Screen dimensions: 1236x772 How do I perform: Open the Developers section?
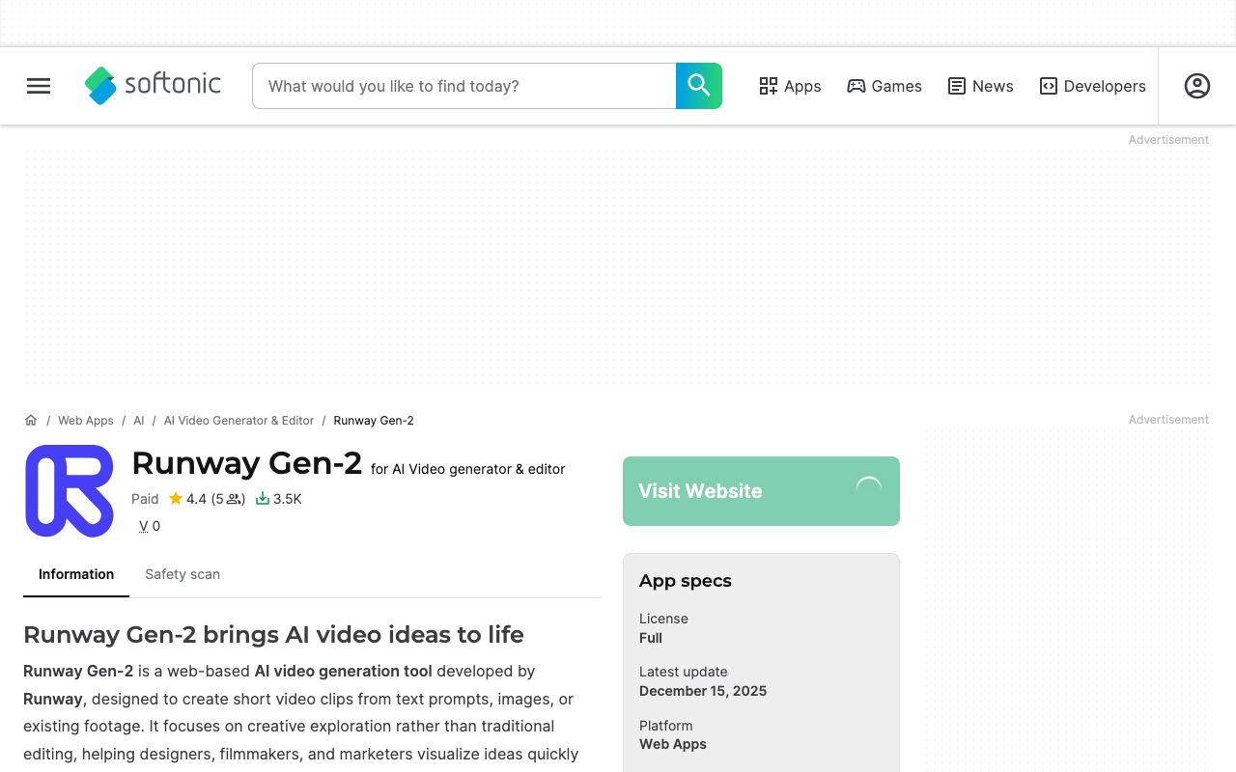1093,86
